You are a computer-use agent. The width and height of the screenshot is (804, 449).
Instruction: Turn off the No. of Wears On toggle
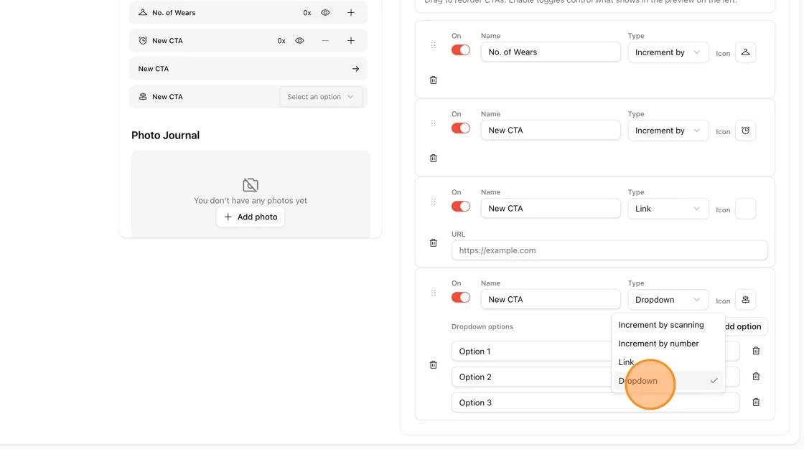click(460, 50)
